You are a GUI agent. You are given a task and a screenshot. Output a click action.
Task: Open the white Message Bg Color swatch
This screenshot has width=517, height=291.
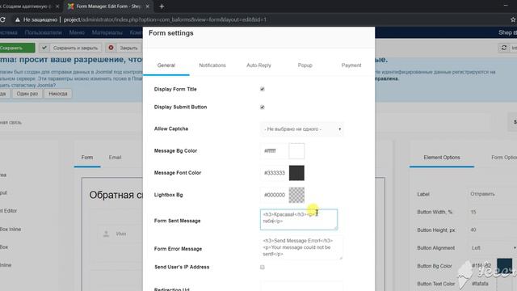(296, 151)
